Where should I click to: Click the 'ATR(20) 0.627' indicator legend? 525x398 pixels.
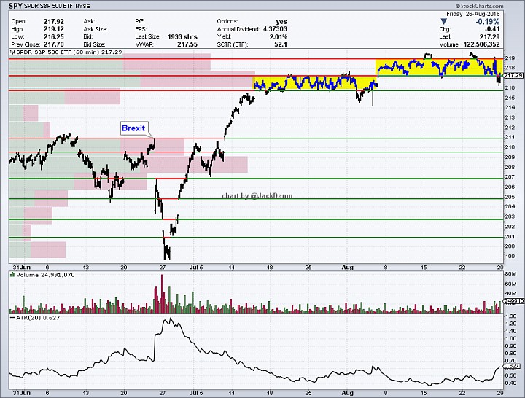pos(38,318)
